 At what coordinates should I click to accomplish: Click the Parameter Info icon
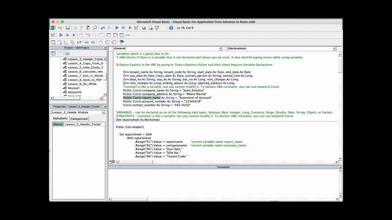72,42
